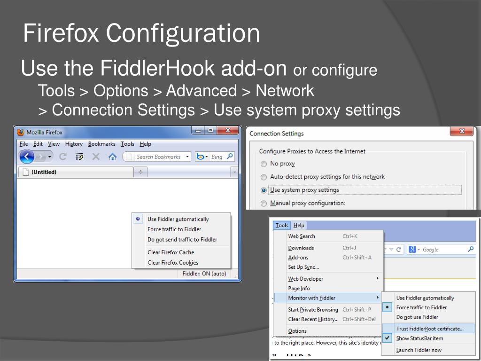Click the magnifier icon in Bing search box
Image resolution: width=481 pixels, height=361 pixels.
[x=230, y=156]
